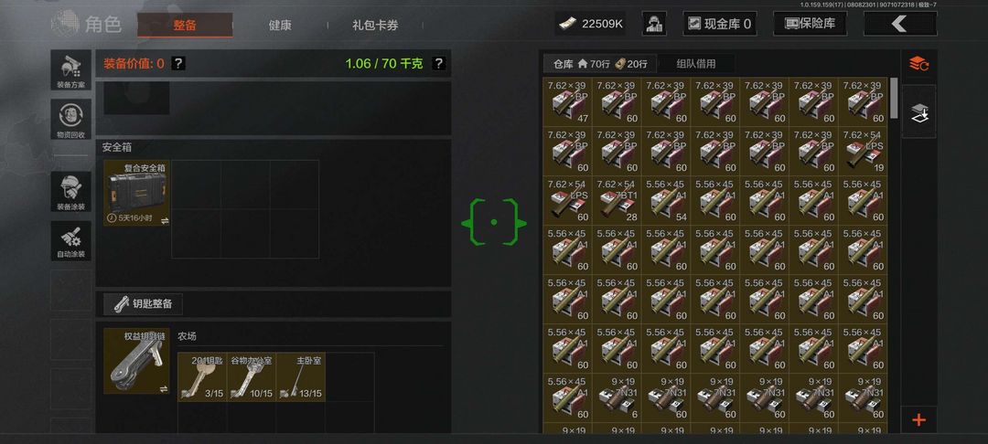Click the warehouse vertical scrollbar
Screen dimensions: 988x444
[894, 98]
